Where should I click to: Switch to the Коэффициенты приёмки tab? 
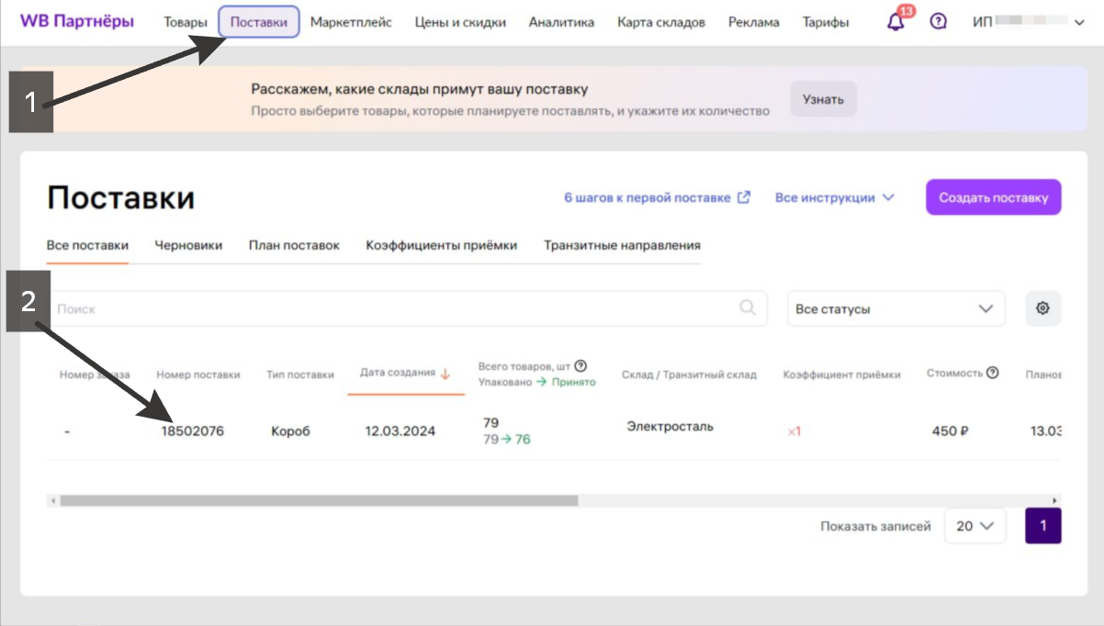(x=442, y=245)
